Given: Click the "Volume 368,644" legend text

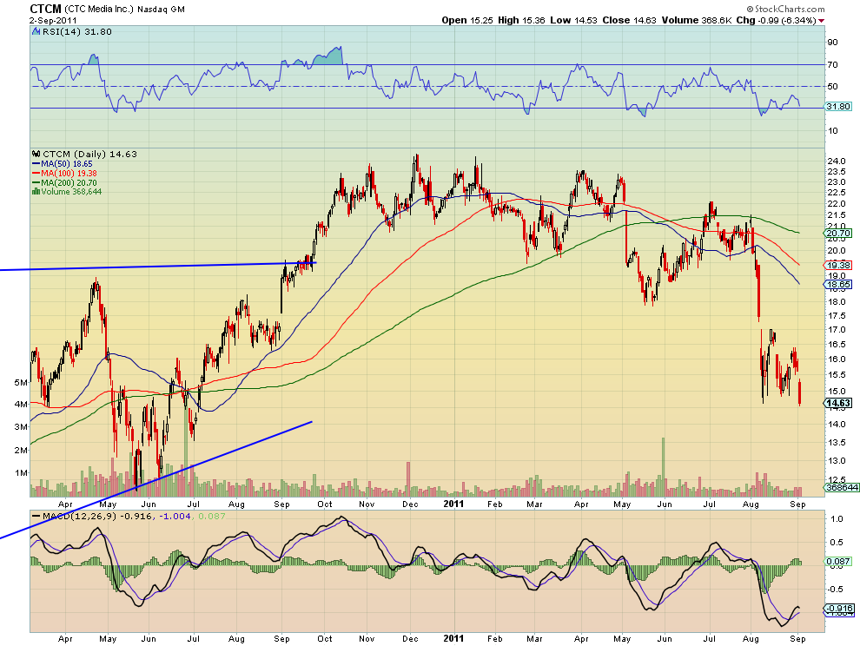Looking at the screenshot, I should coord(71,192).
